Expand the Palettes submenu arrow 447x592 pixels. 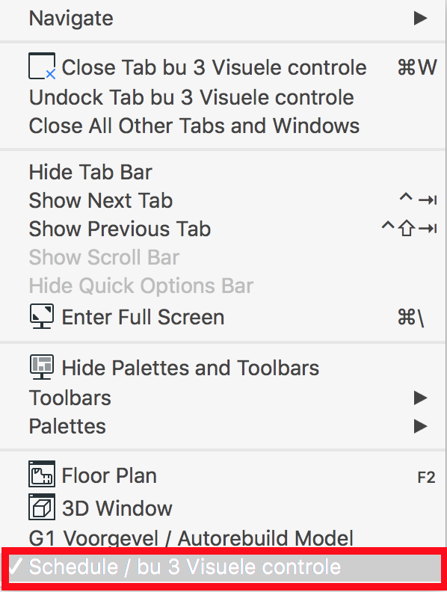click(420, 426)
